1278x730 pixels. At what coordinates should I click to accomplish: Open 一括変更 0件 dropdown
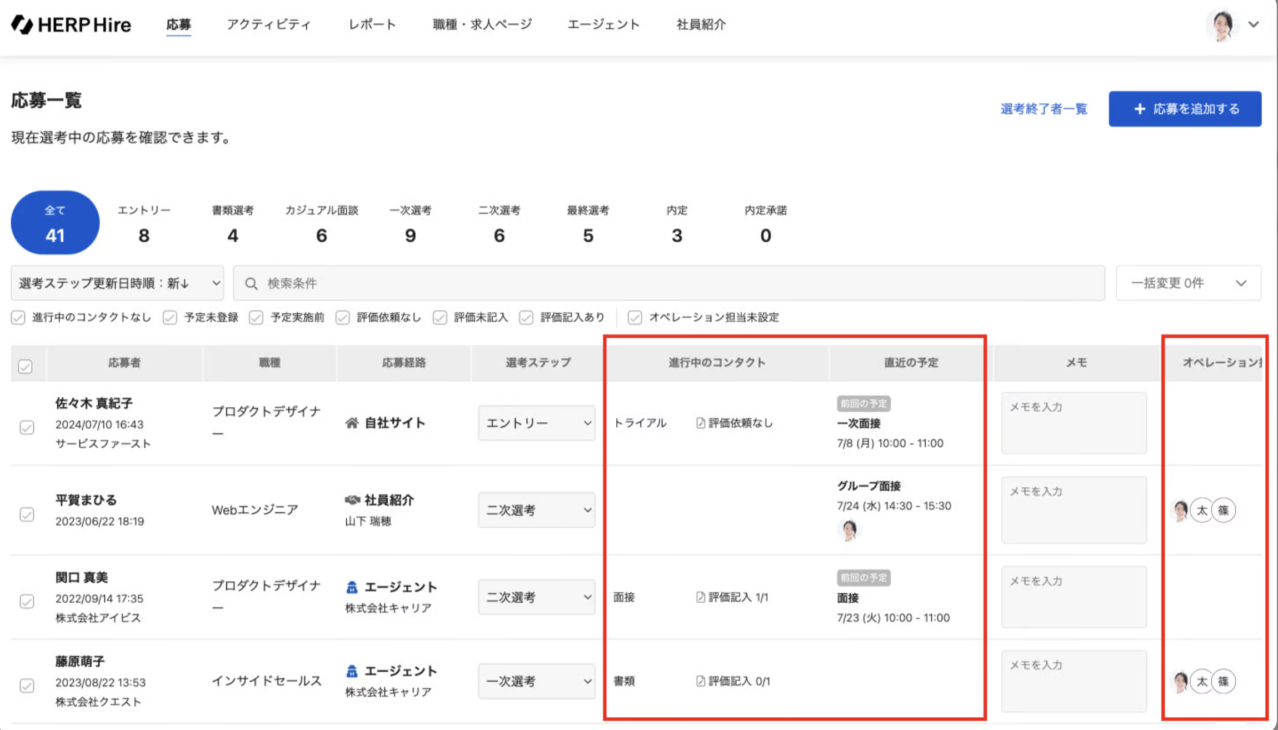point(1189,283)
